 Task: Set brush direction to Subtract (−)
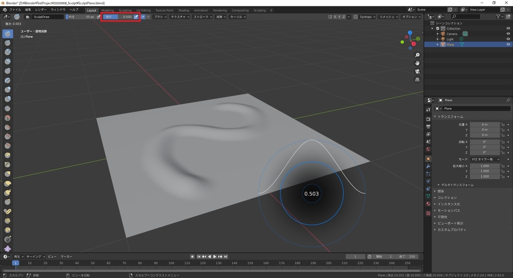148,17
